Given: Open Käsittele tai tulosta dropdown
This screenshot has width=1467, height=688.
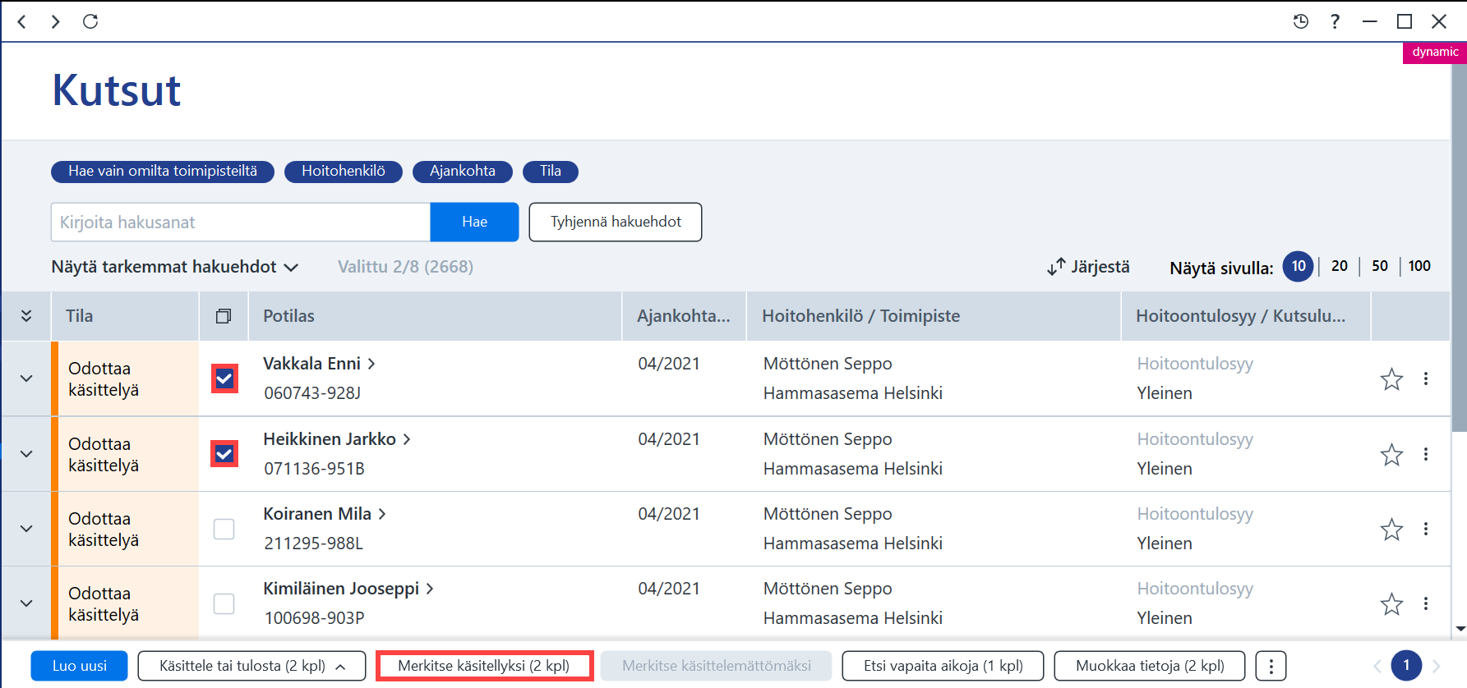Looking at the screenshot, I should [251, 666].
